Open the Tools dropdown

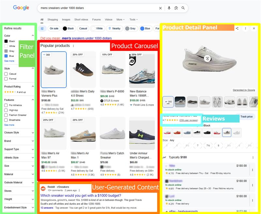[133, 20]
